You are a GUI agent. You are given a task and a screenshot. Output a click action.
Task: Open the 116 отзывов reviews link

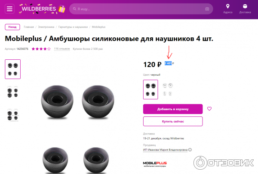[x=62, y=49]
